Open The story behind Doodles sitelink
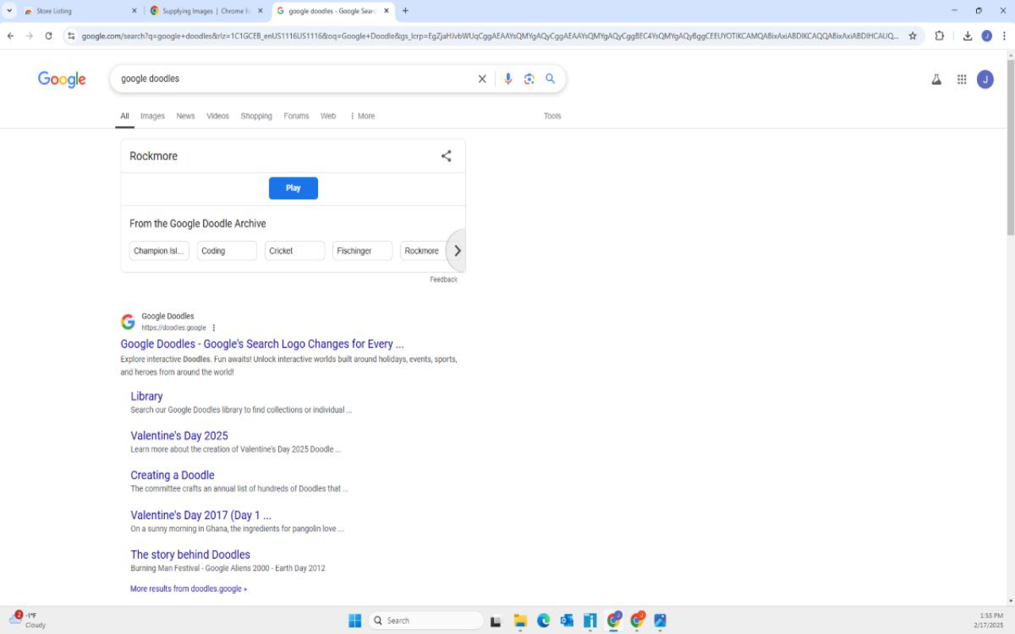The width and height of the screenshot is (1015, 634). click(190, 555)
